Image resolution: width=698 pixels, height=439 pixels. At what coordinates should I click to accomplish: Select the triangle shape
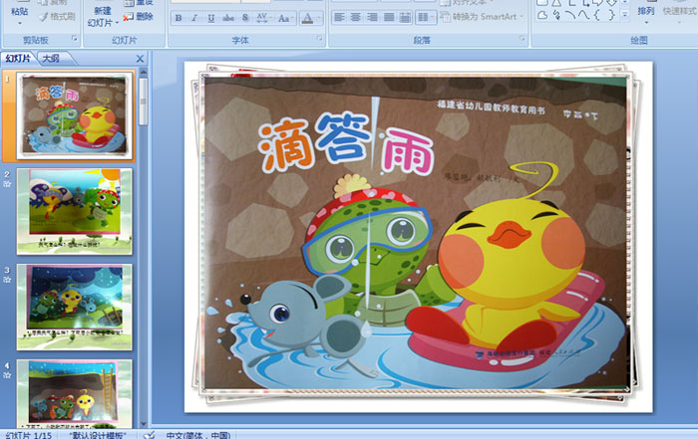pos(556,3)
